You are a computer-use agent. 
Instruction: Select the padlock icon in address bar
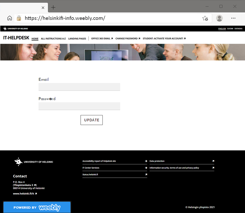click(x=19, y=18)
